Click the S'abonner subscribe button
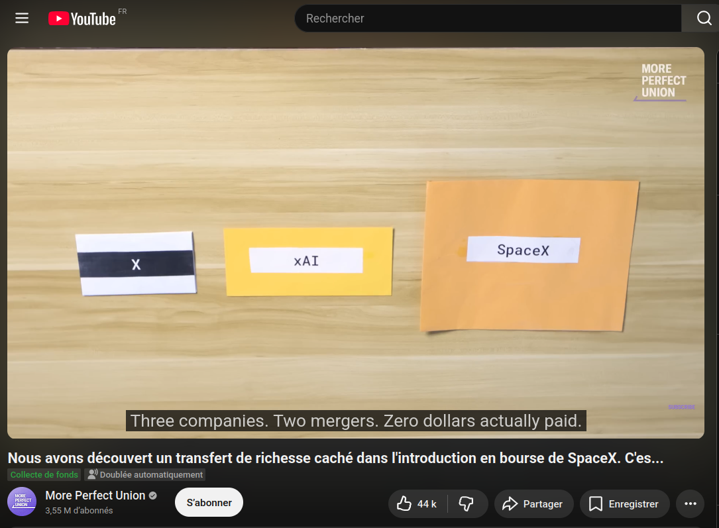Image resolution: width=719 pixels, height=528 pixels. pyautogui.click(x=209, y=503)
